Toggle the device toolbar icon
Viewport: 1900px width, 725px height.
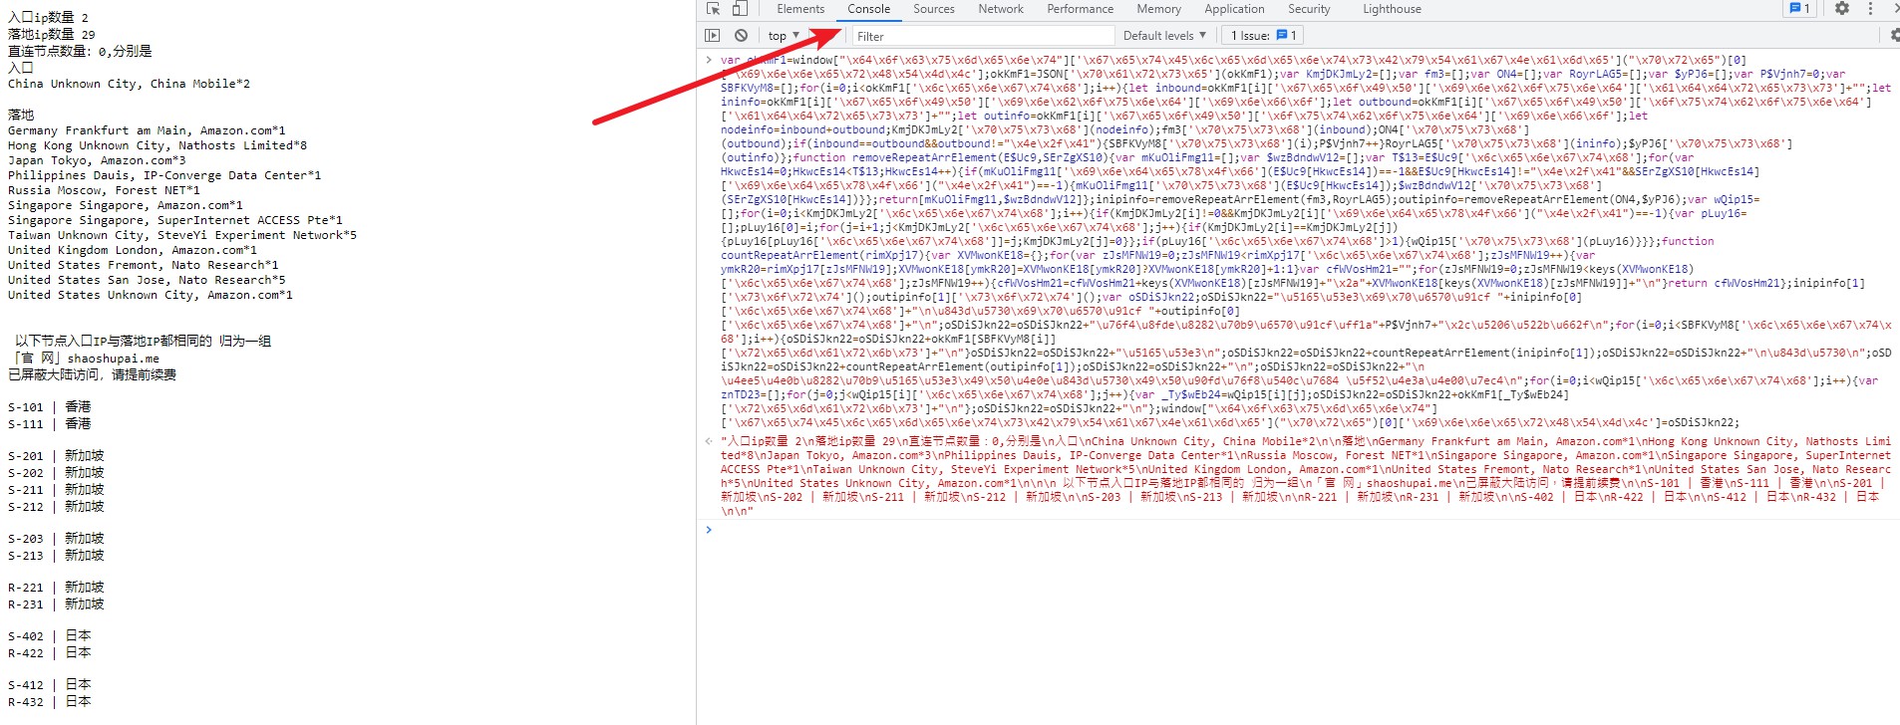click(740, 9)
